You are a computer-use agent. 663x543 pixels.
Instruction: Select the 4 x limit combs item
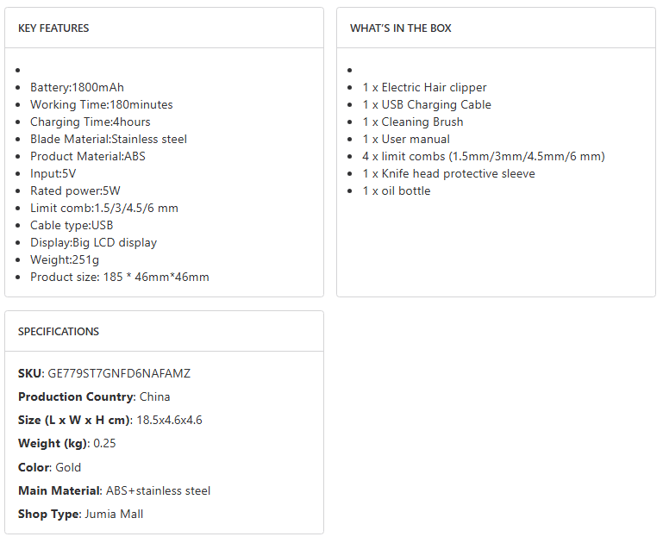pyautogui.click(x=483, y=156)
